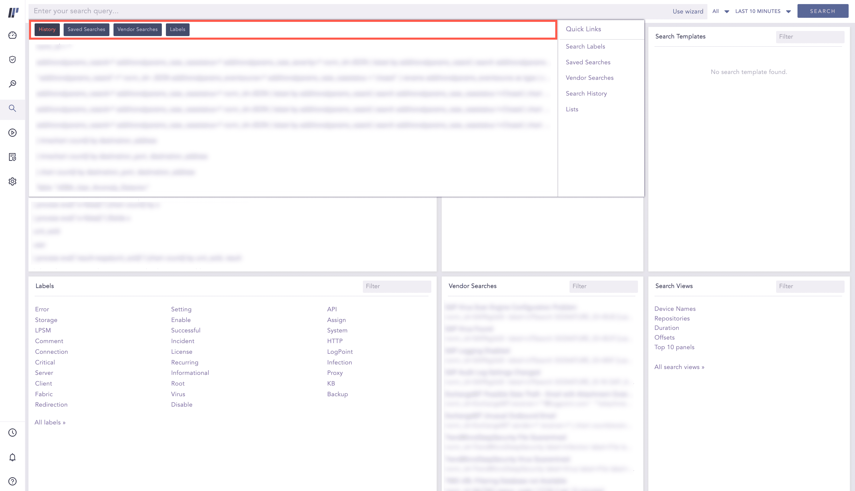This screenshot has height=491, width=855.
Task: Click the SEARCH button
Action: 823,11
